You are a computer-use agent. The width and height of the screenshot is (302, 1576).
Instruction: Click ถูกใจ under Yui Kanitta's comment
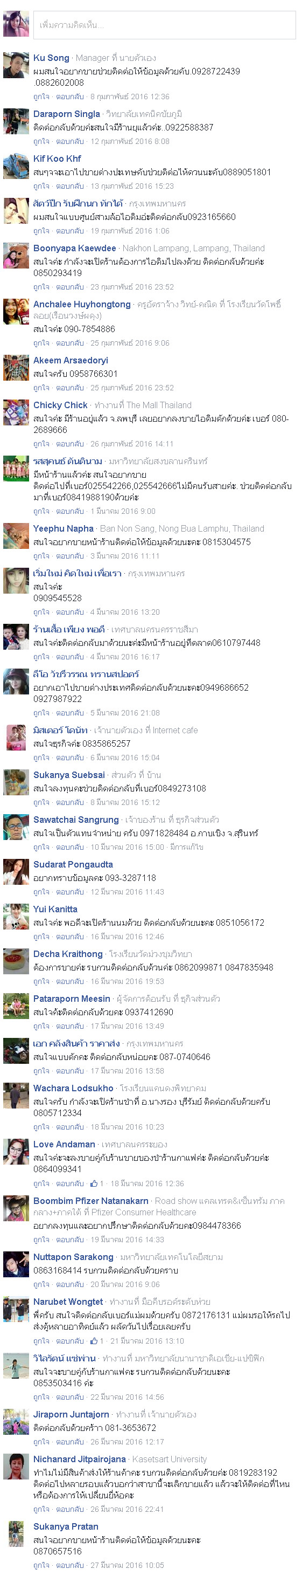[x=41, y=936]
